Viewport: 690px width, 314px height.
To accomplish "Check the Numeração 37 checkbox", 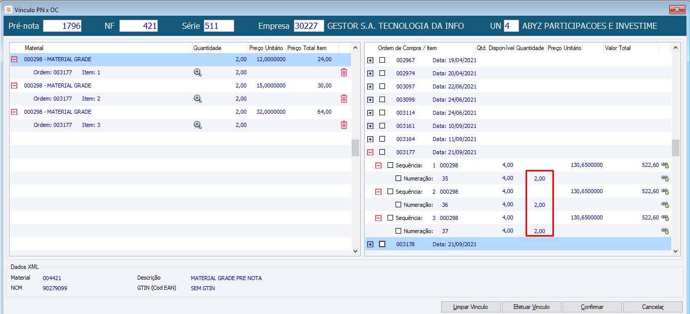I will click(399, 231).
